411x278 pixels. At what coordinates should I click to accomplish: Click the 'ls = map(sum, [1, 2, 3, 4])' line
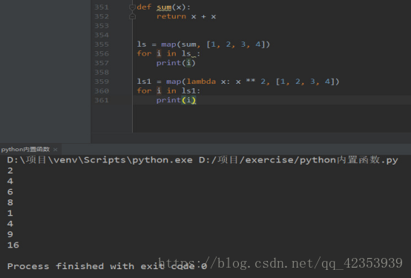point(203,44)
